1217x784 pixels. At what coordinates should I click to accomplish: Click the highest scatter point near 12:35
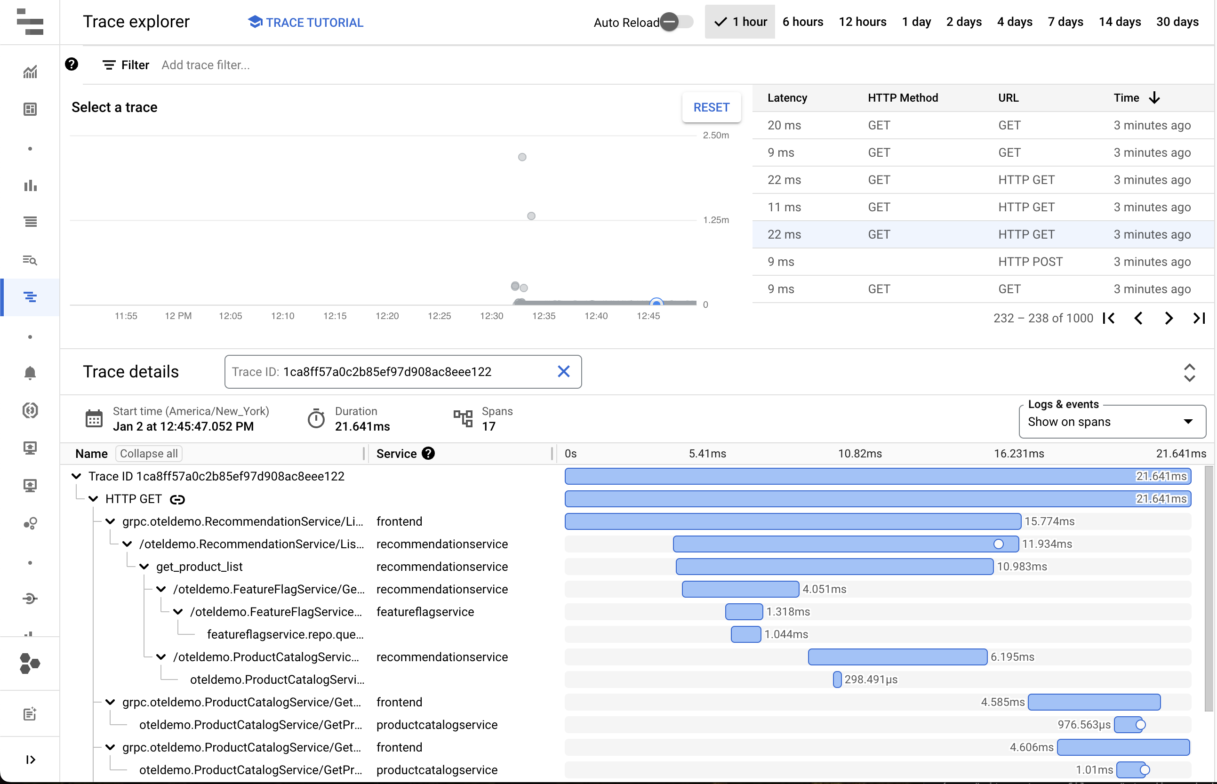click(x=522, y=157)
